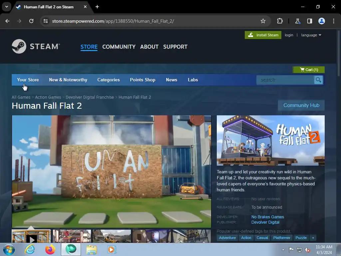Select the Puzzle tag

(301, 238)
